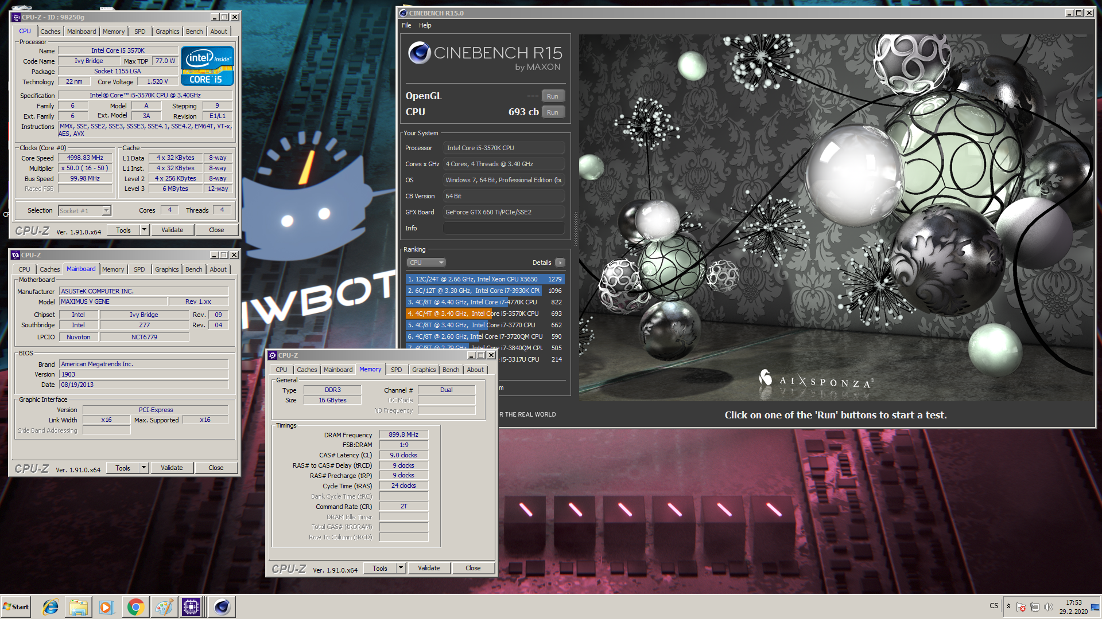1102x619 pixels.
Task: Open Internet Explorer from the taskbar
Action: point(51,607)
